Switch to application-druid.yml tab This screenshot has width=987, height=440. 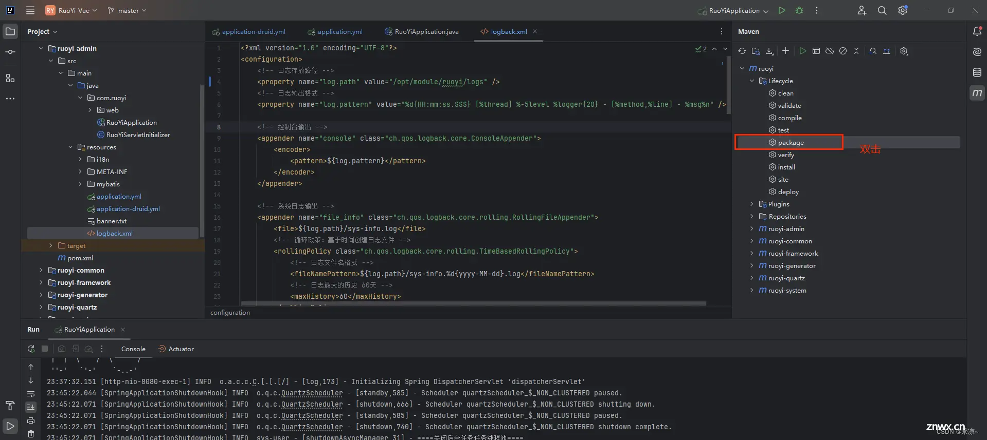tap(249, 31)
